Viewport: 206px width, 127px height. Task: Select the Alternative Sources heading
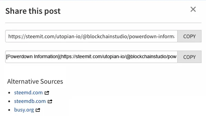click(x=35, y=82)
